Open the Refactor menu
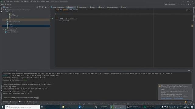The height and width of the screenshot is (109, 195). coord(26,2)
